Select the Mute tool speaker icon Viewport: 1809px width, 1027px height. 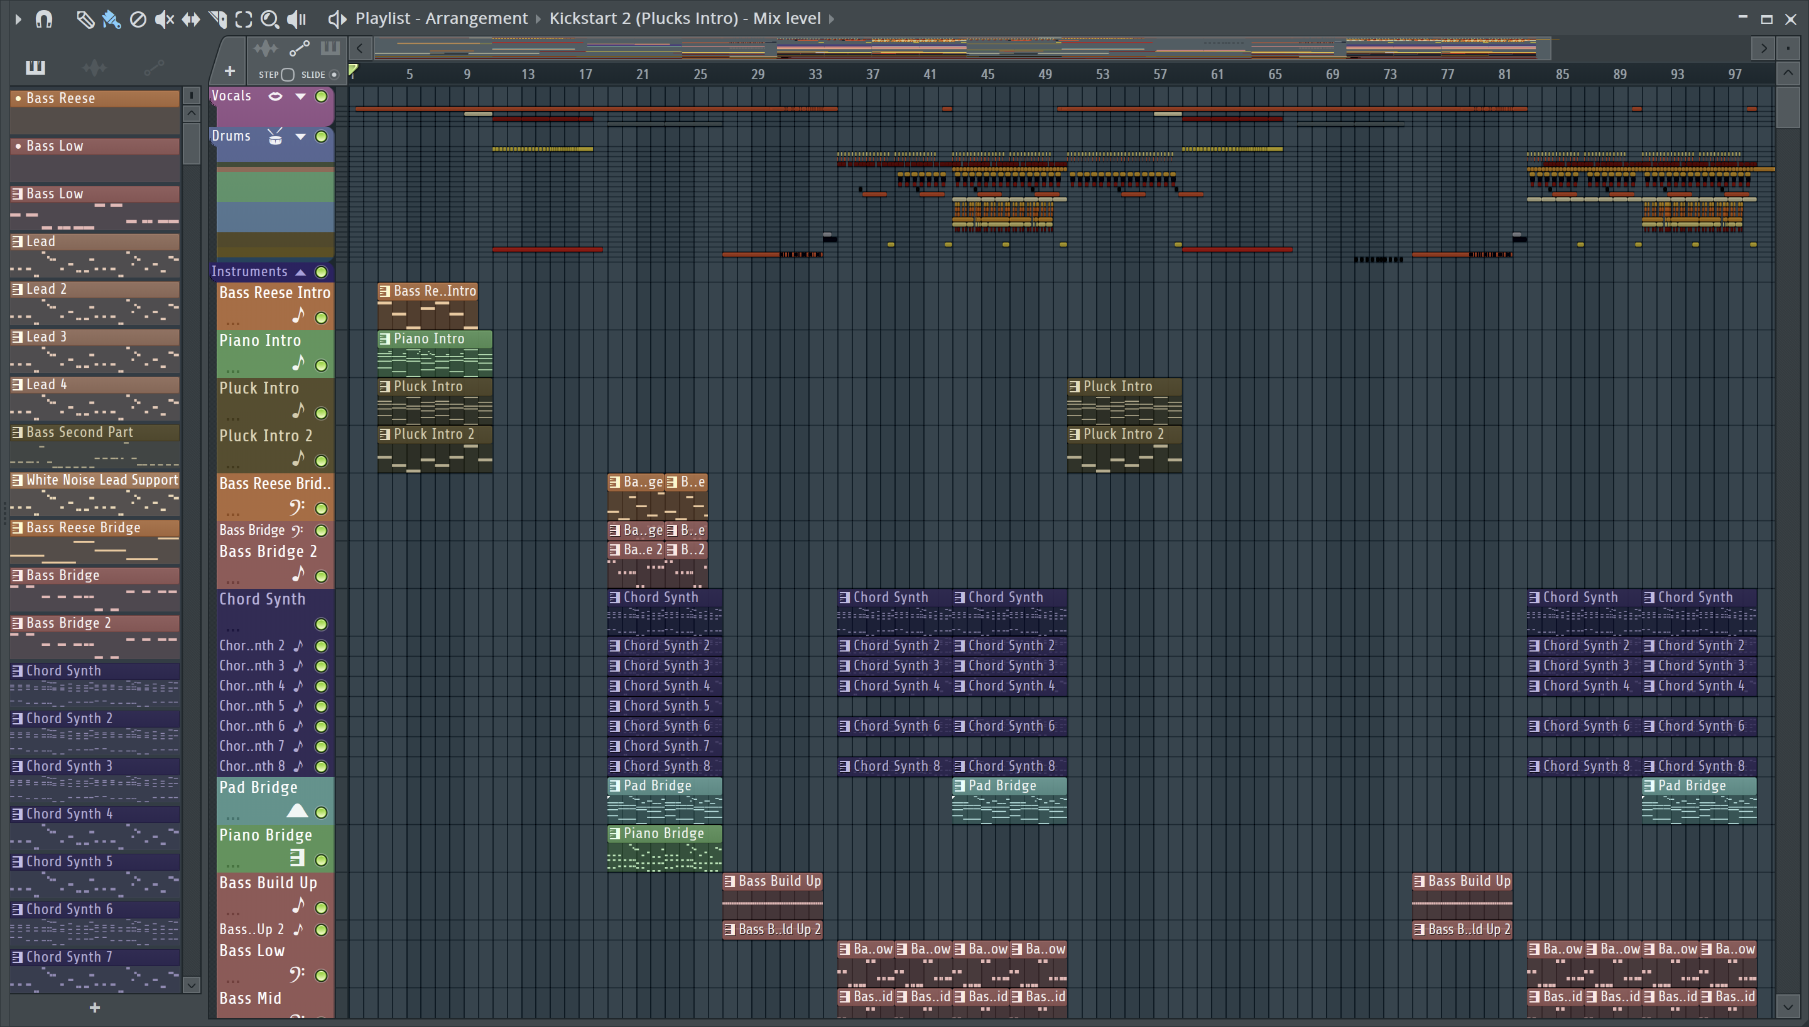click(x=164, y=19)
